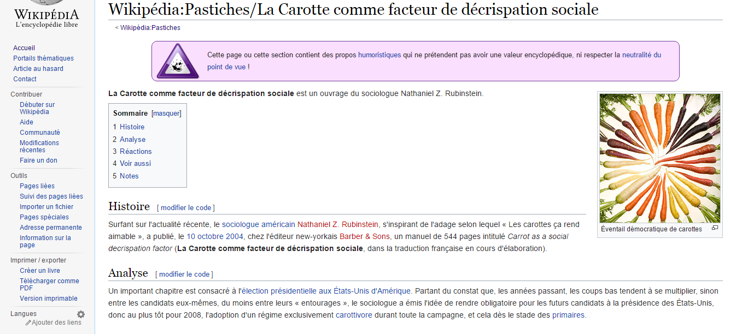The image size is (736, 334).
Task: Go back to Wikipédia:Pastiches parent page
Action: pyautogui.click(x=150, y=28)
